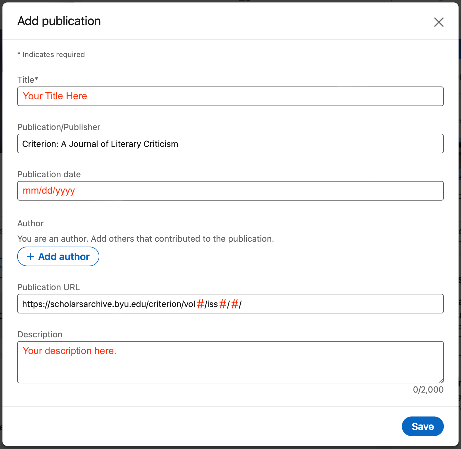Screen dimensions: 461x449
Task: Click the Indicates required note
Action: pos(51,55)
